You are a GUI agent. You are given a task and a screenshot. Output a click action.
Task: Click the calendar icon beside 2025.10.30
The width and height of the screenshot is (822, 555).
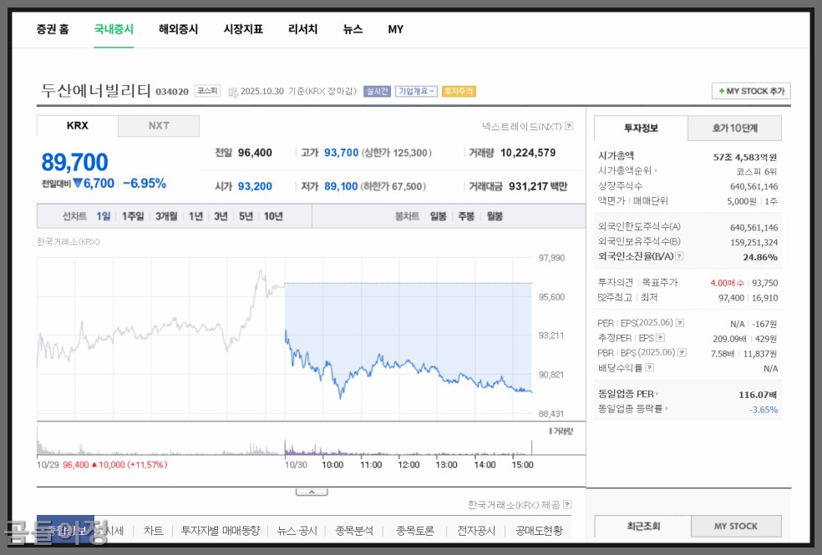point(233,92)
